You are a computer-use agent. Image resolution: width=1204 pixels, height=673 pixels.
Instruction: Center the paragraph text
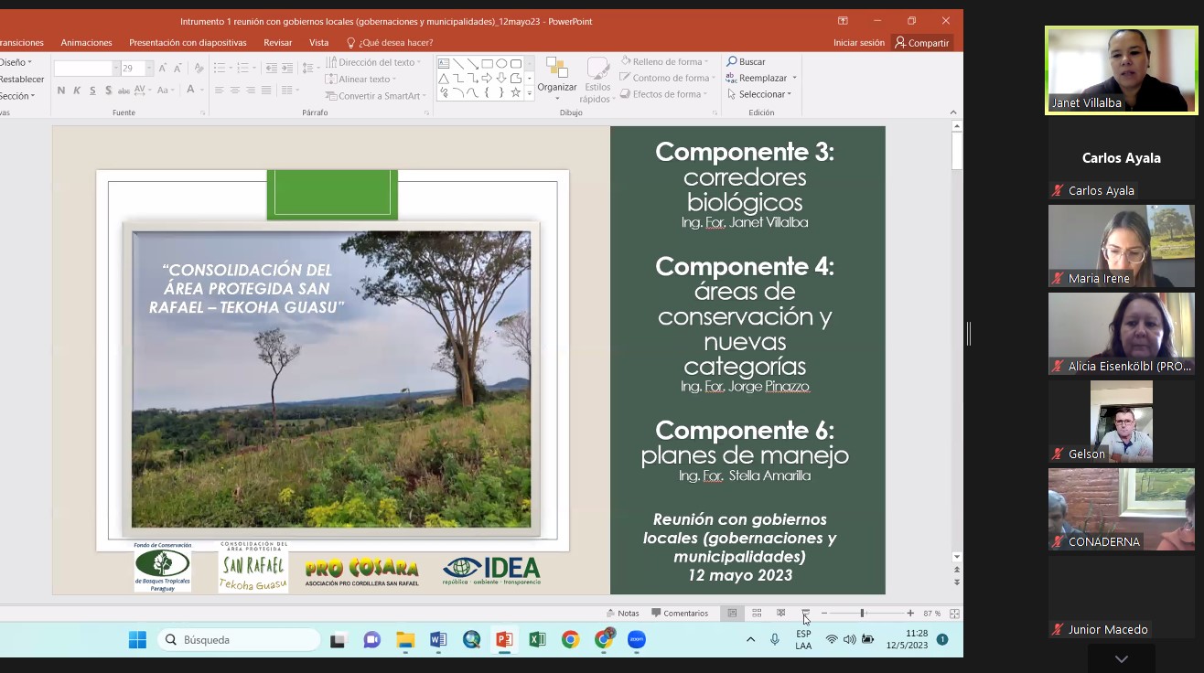click(x=235, y=90)
